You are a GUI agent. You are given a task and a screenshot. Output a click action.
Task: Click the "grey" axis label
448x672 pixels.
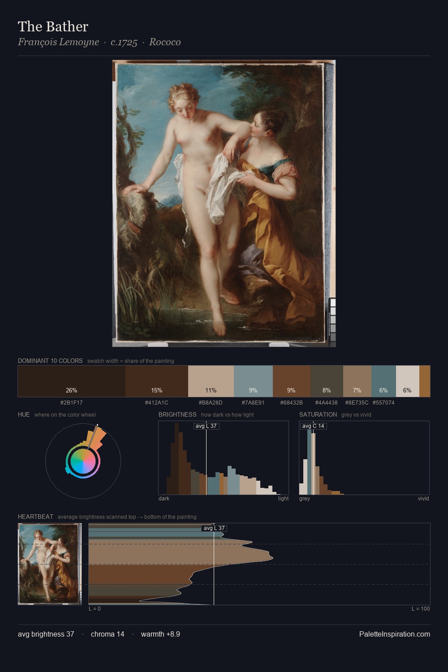coord(305,499)
